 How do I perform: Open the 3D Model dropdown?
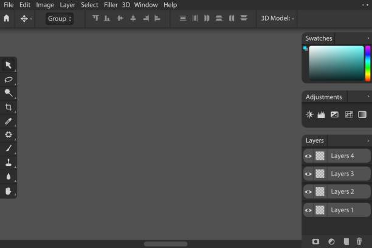point(277,18)
